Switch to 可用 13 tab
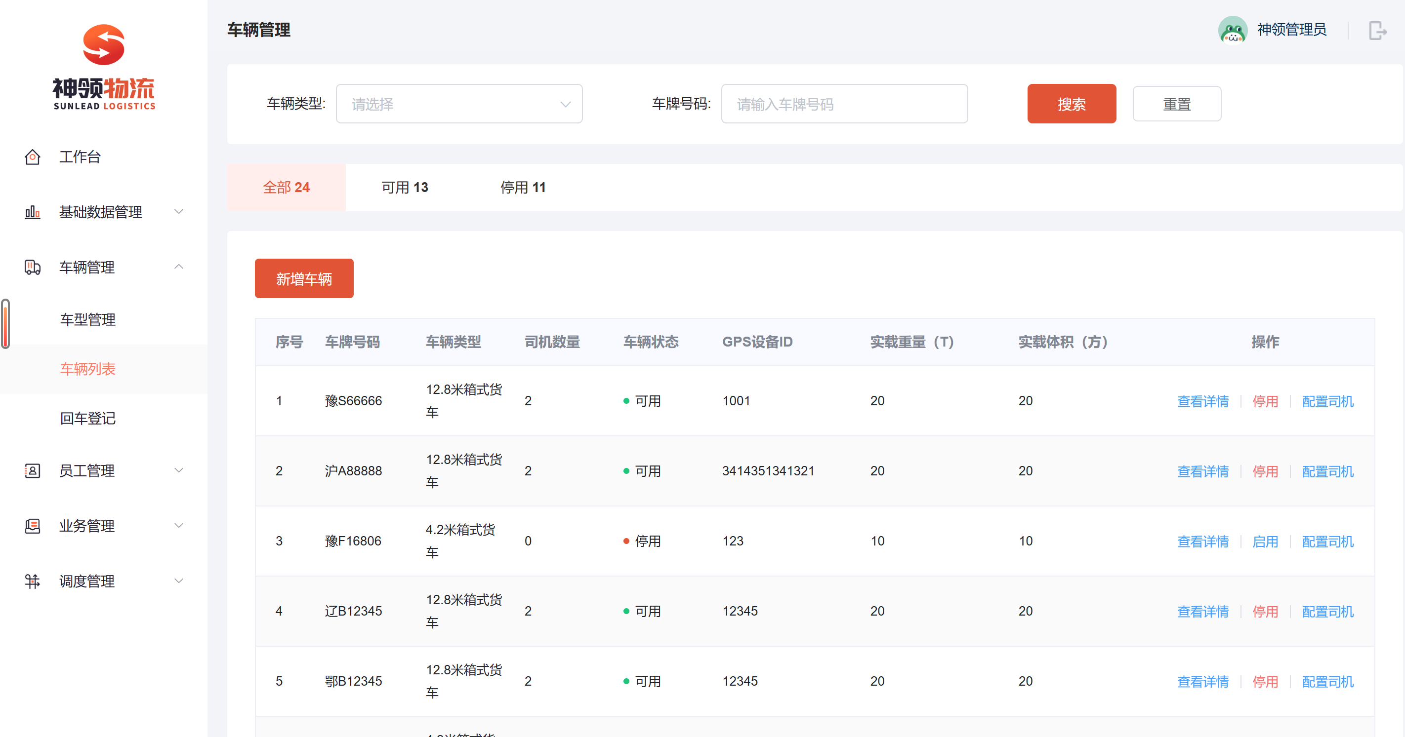 click(405, 188)
